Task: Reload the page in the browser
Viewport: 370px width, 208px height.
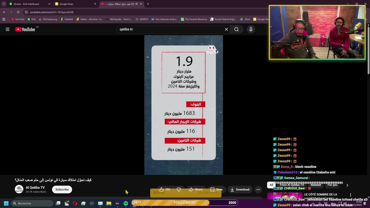Action: [x=18, y=12]
